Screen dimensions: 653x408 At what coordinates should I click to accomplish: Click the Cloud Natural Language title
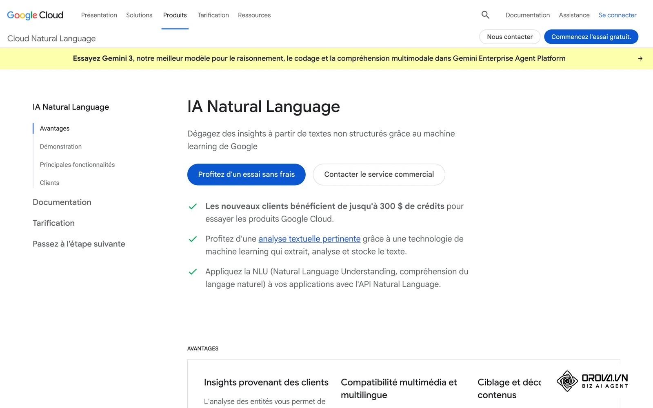[x=51, y=38]
